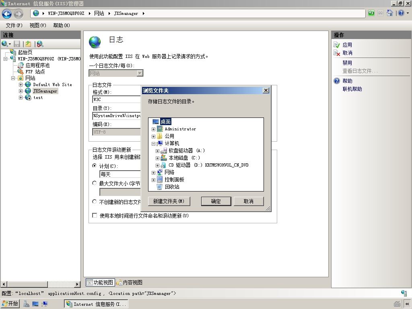Viewport: 412px width, 309px height.
Task: Select the WIN-JZ6MOQBF69Z server node
Action: [49, 59]
